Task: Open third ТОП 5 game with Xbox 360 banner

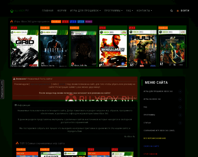Action: pyautogui.click(x=75, y=154)
